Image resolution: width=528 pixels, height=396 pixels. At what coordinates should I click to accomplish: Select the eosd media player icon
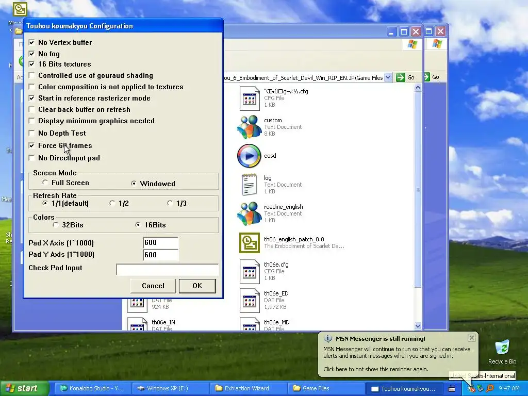coord(249,156)
